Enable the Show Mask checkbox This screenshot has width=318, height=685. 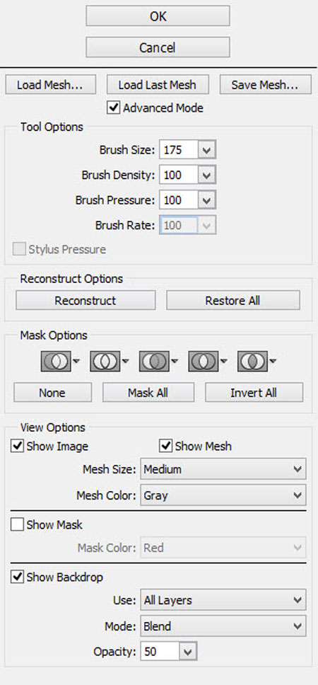pyautogui.click(x=17, y=524)
